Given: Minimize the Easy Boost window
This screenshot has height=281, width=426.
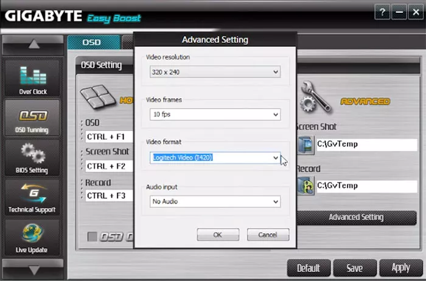Looking at the screenshot, I should pos(399,12).
